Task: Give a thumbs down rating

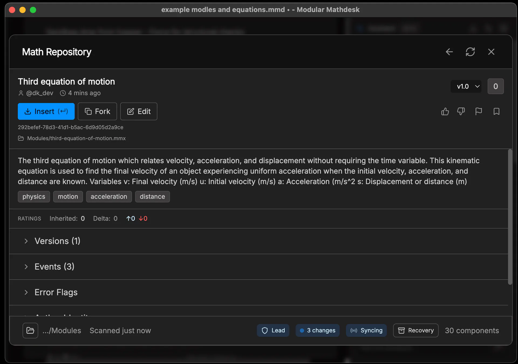Action: pyautogui.click(x=461, y=111)
